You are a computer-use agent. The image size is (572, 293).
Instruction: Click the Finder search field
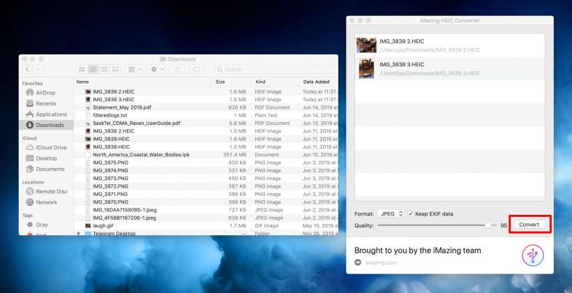(276, 69)
